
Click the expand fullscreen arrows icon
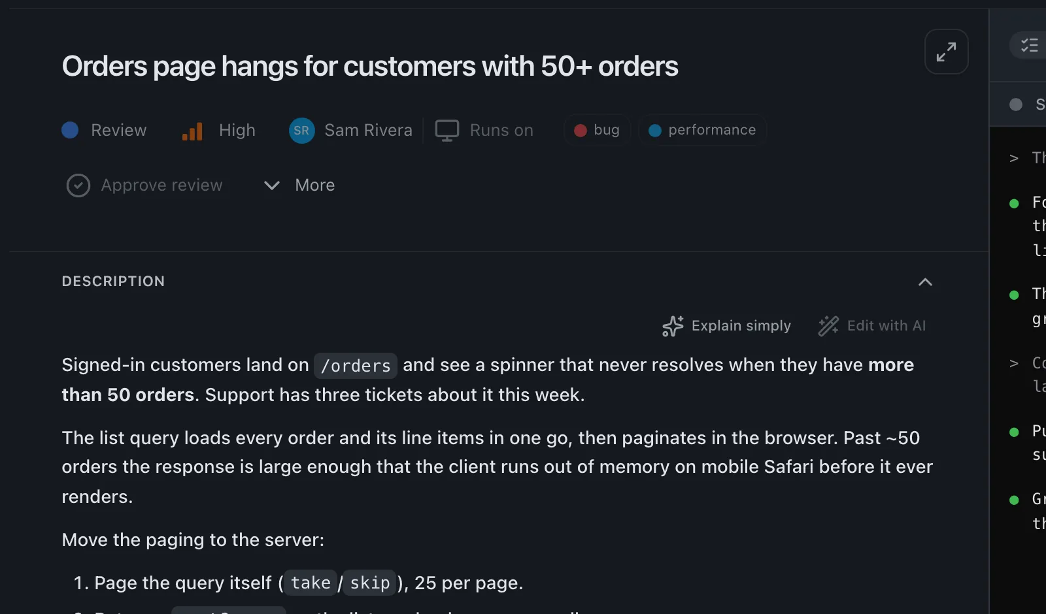pyautogui.click(x=946, y=52)
